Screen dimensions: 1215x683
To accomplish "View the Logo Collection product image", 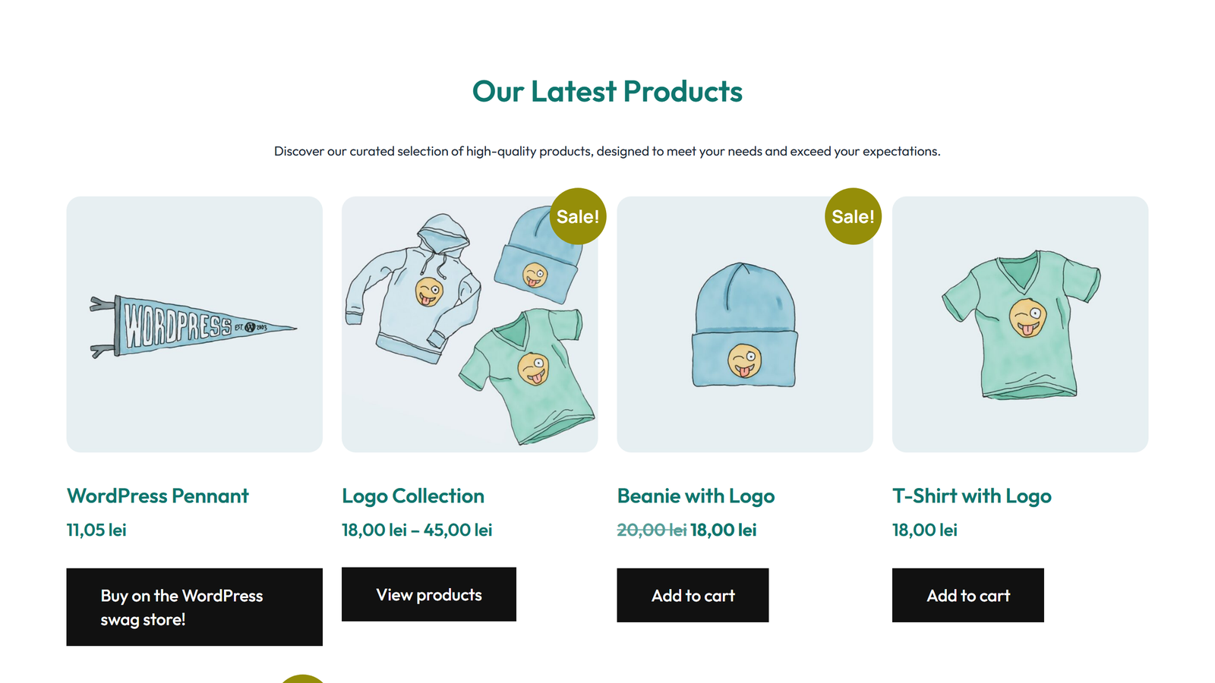I will tap(469, 323).
